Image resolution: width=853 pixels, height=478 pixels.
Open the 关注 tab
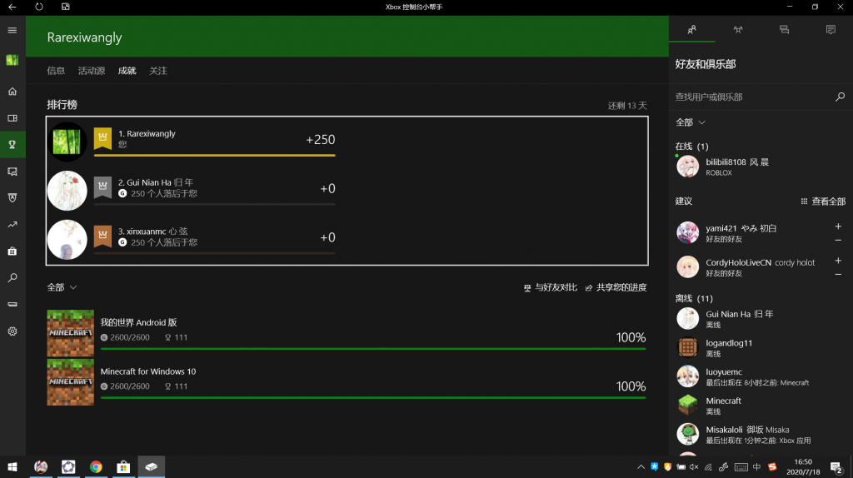[158, 71]
